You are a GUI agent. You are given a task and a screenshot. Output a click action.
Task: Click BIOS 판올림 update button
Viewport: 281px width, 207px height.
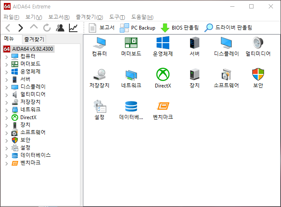179,28
